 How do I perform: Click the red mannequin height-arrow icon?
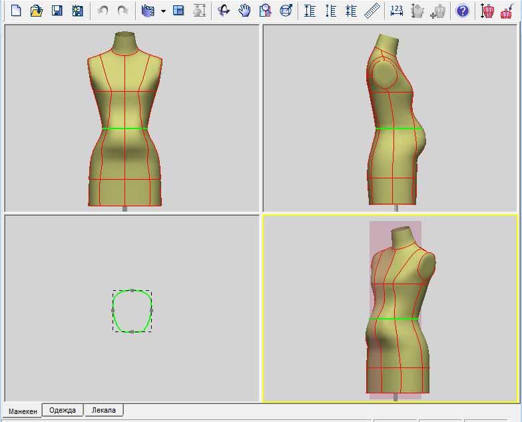coord(487,11)
